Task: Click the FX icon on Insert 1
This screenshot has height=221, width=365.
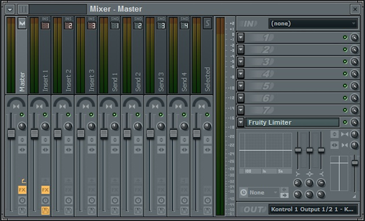Action: pyautogui.click(x=45, y=190)
